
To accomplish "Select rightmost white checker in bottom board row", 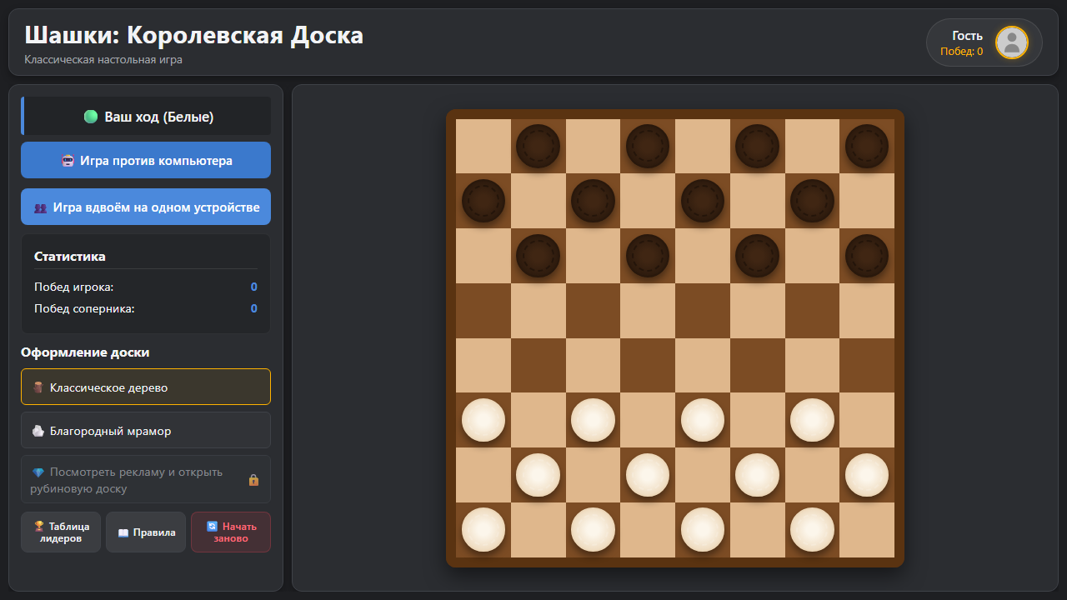I will point(812,530).
